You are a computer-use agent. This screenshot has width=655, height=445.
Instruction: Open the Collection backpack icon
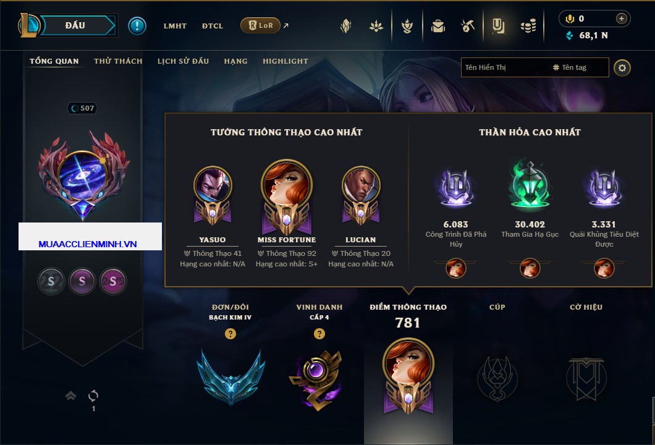pos(437,27)
